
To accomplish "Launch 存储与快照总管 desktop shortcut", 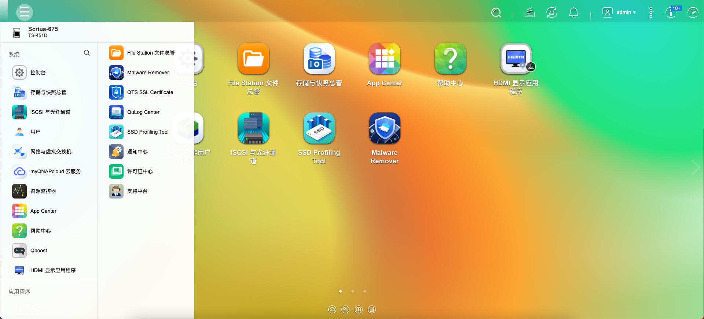I will point(319,59).
